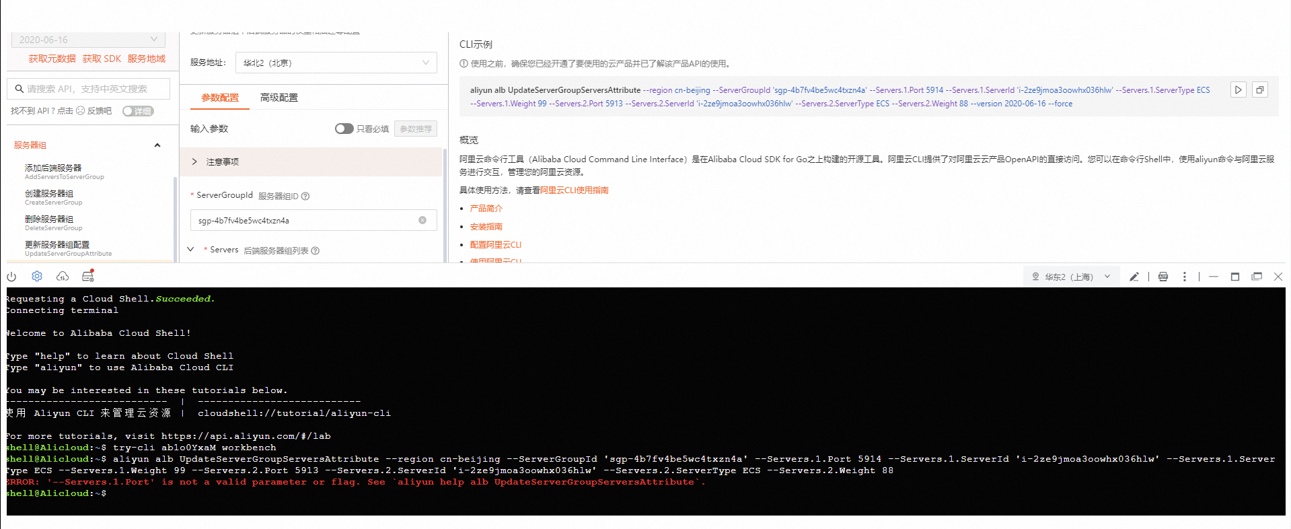Image resolution: width=1291 pixels, height=529 pixels.
Task: Click the API search input field
Action: [x=88, y=89]
